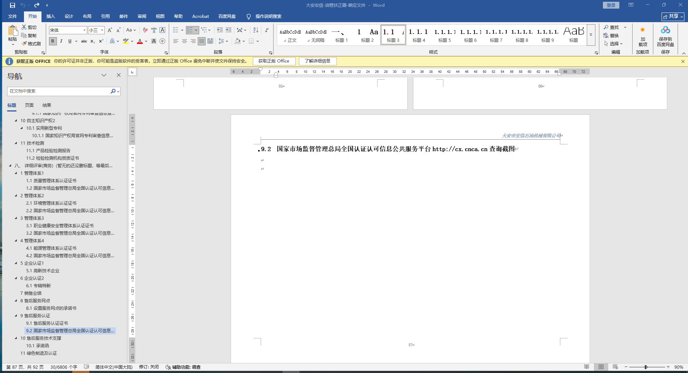Open the customize Quick Access Toolbar dropdown
Viewport: 688px width, 373px height.
coord(47,5)
